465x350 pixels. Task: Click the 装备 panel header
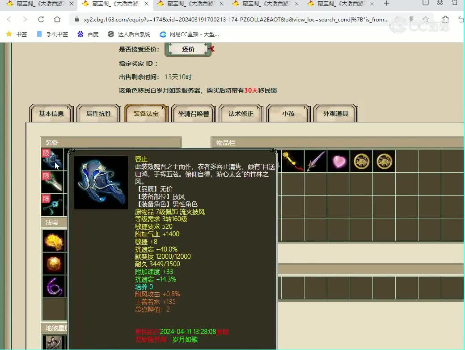(x=110, y=142)
